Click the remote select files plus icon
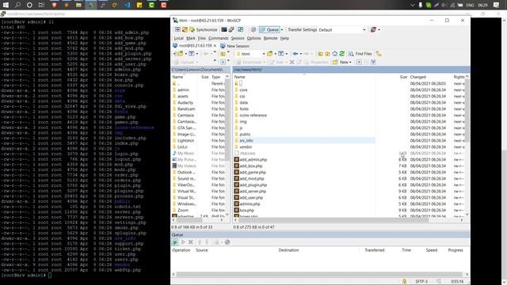Screen dimensions: 507x285 (x=359, y=62)
